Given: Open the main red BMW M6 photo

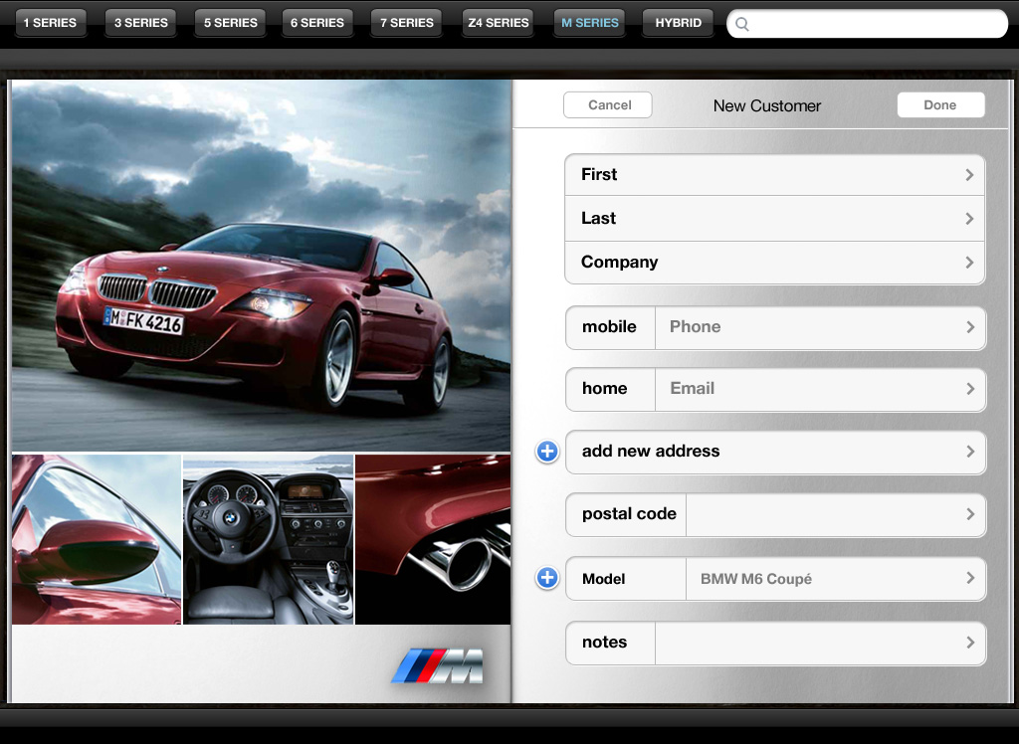Looking at the screenshot, I should tap(262, 266).
